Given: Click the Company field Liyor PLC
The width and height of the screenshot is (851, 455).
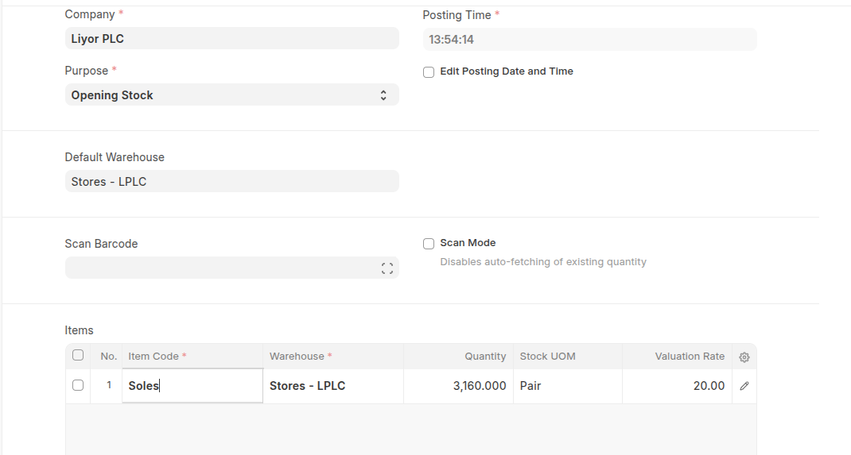Looking at the screenshot, I should pos(231,39).
